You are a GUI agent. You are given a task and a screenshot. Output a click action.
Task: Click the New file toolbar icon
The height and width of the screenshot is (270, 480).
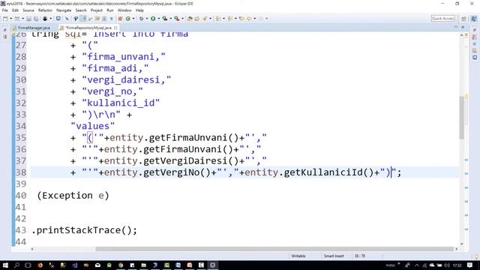click(x=5, y=19)
